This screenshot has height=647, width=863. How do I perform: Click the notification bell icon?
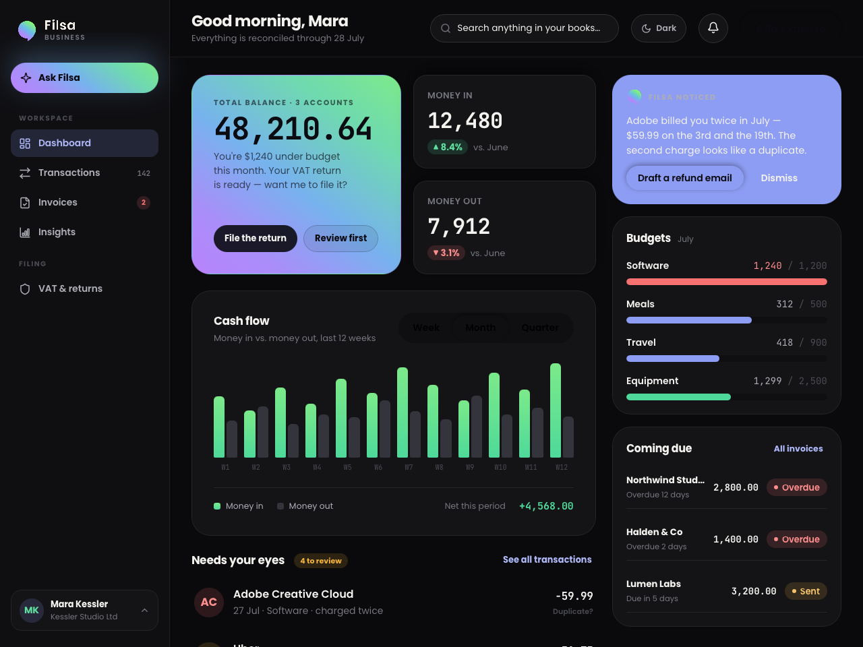tap(713, 28)
